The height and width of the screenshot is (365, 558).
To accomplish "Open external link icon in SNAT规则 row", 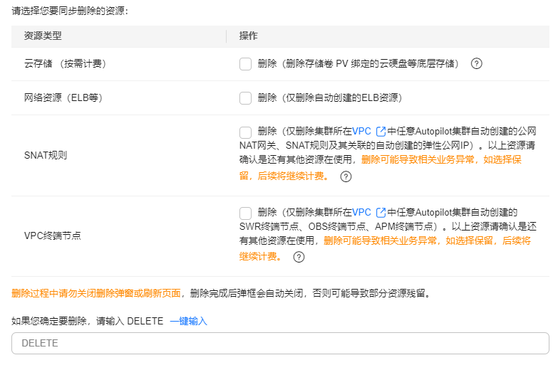I will pos(380,132).
